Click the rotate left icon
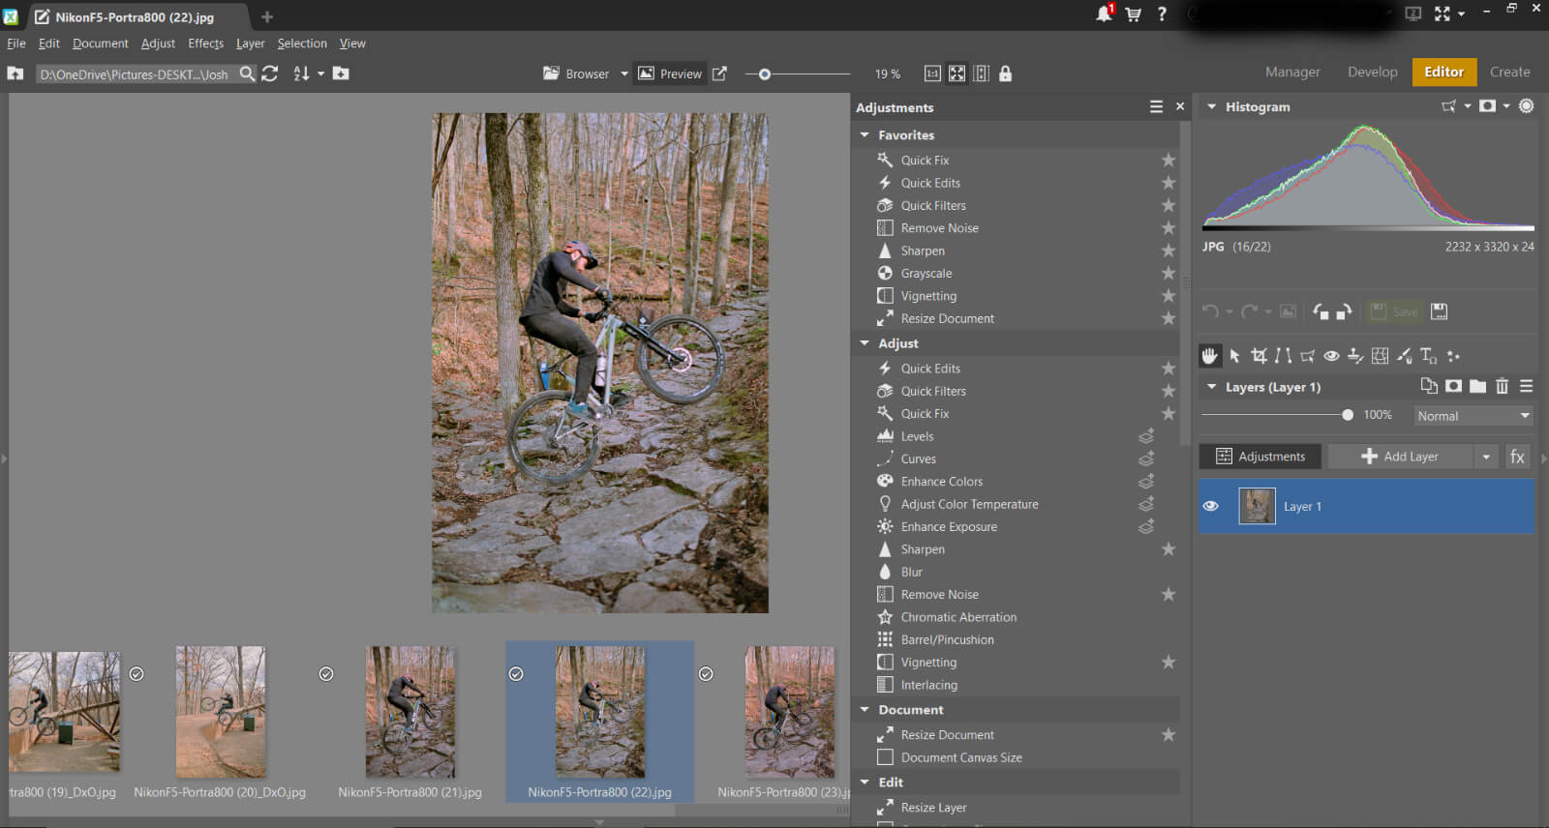The height and width of the screenshot is (828, 1549). point(1321,311)
